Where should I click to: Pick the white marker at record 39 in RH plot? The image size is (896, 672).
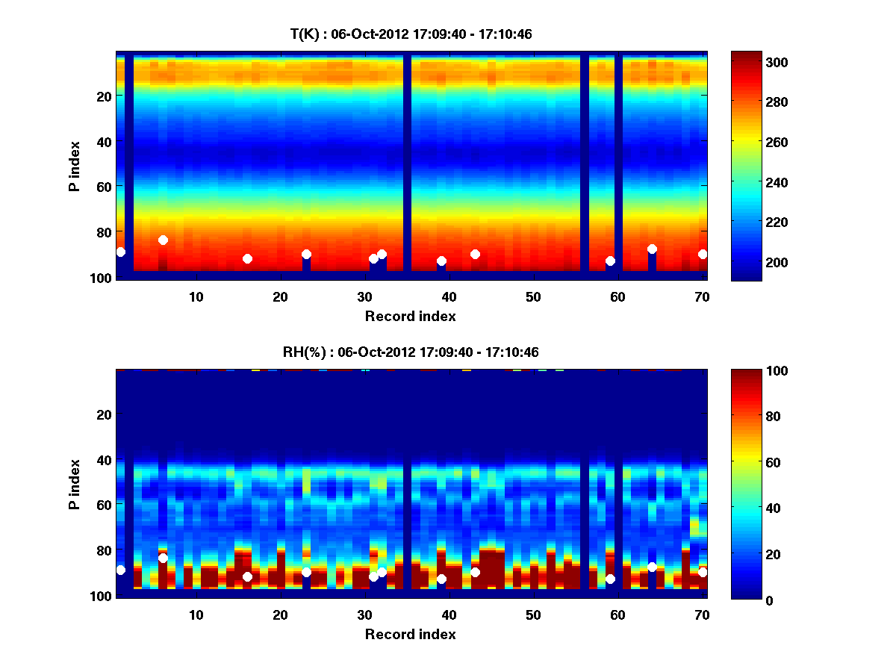(x=441, y=579)
